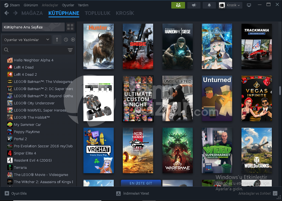Open the Warframe game cover
Image resolution: width=282 pixels, height=201 pixels.
coord(178,151)
